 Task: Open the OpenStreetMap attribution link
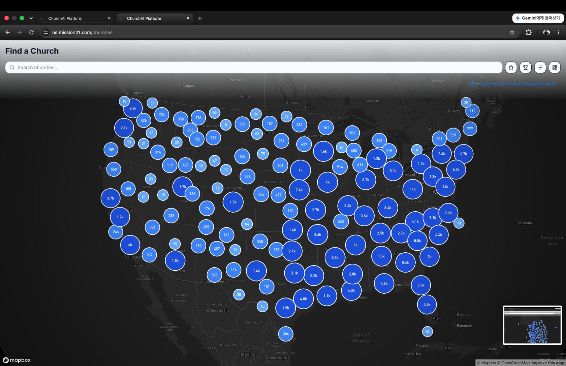click(513, 363)
